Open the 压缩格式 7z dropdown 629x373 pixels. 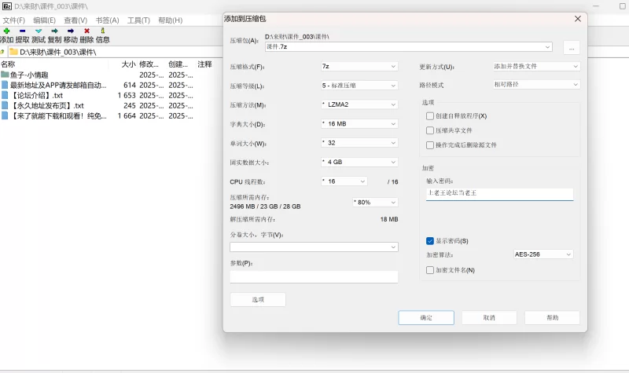[359, 66]
